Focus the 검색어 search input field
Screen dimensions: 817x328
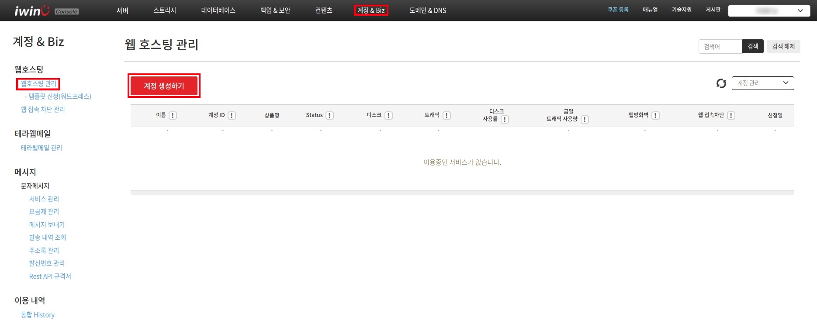click(720, 46)
